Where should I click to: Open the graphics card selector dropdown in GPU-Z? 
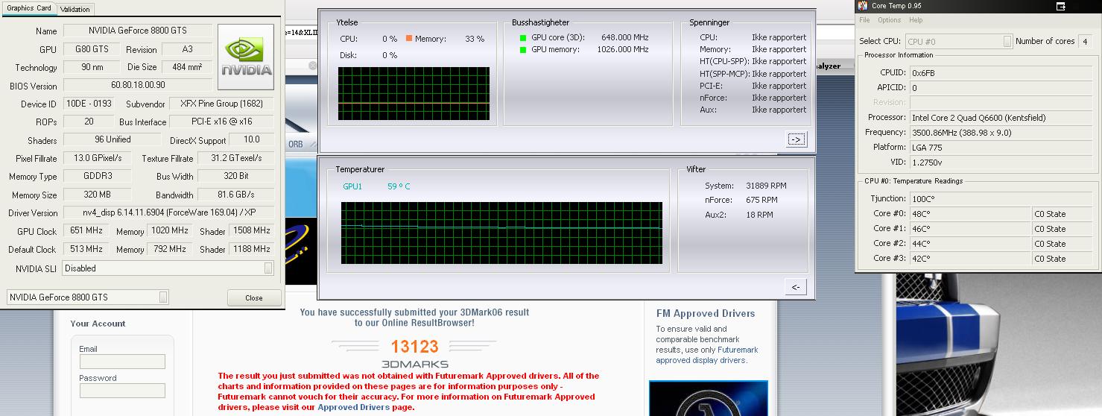[88, 297]
